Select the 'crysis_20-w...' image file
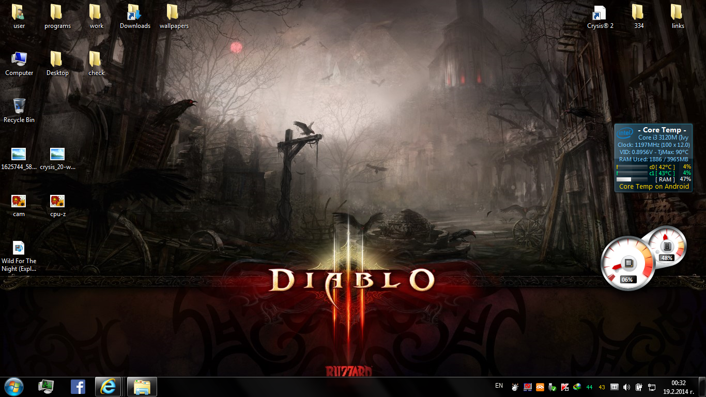Viewport: 706px width, 397px height. click(57, 158)
